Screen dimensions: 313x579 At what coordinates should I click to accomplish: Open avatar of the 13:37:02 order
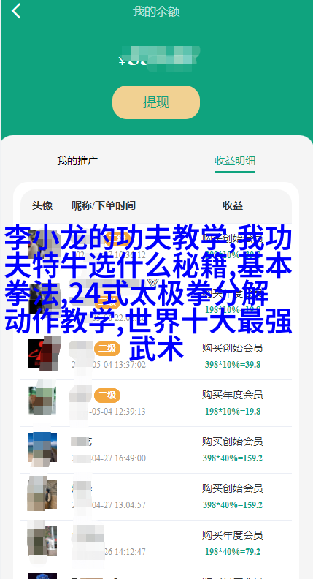[42, 354]
